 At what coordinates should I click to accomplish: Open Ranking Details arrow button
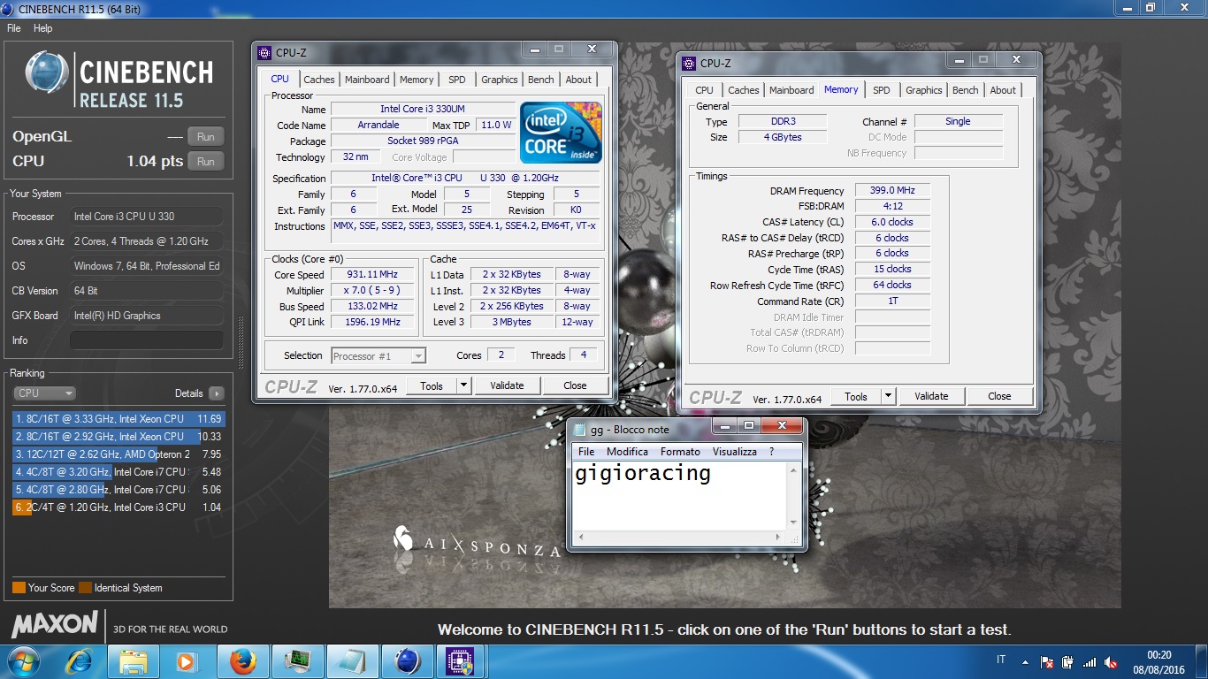tap(217, 393)
